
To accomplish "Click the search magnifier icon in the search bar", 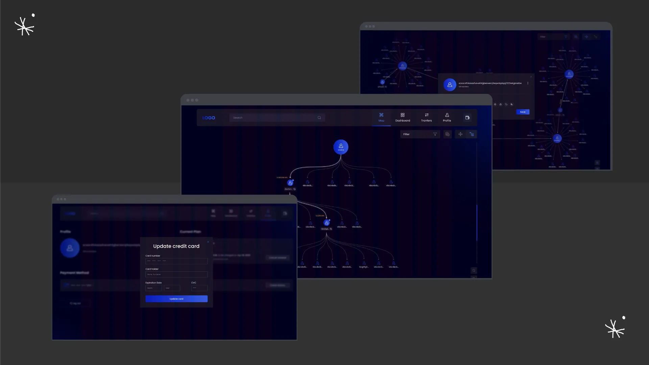I will 319,118.
